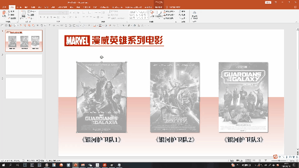Open Windows Start menu
This screenshot has height=168, width=299.
pyautogui.click(x=3, y=165)
